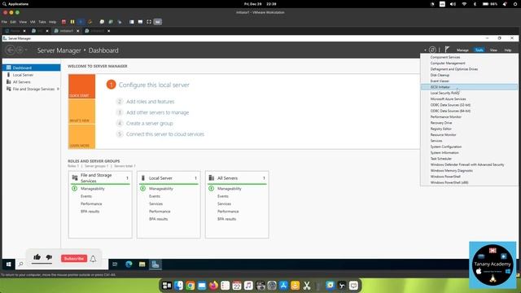The width and height of the screenshot is (521, 293).
Task: Open VMware Workstation VM menu
Action: click(33, 22)
